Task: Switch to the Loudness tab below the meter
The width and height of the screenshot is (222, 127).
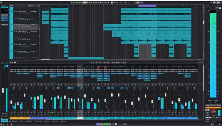Action: click(x=214, y=122)
